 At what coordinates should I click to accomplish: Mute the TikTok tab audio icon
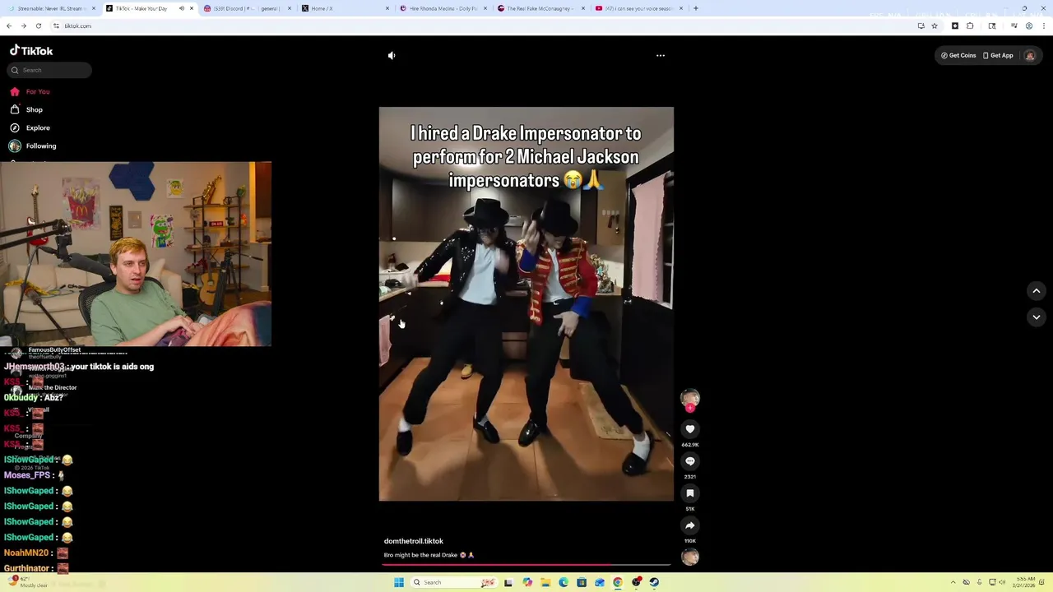pos(182,9)
